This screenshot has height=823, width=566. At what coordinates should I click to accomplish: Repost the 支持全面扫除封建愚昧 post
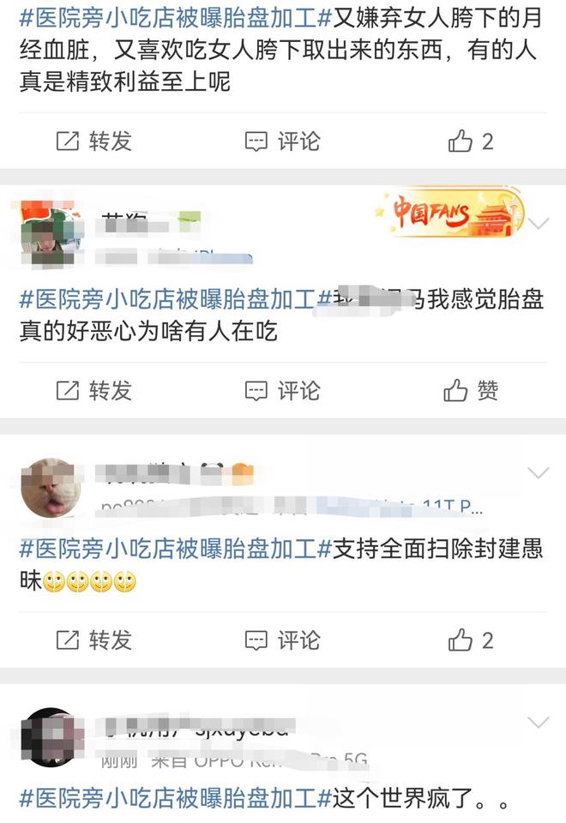click(93, 640)
